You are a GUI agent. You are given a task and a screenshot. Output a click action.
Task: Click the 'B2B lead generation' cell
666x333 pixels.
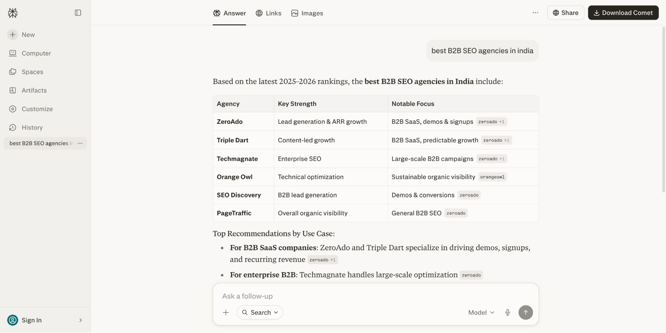tap(331, 195)
